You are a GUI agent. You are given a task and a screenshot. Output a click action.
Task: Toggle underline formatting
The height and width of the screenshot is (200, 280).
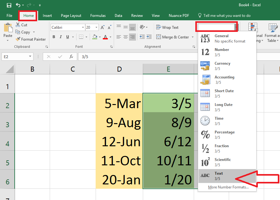[x=68, y=37]
